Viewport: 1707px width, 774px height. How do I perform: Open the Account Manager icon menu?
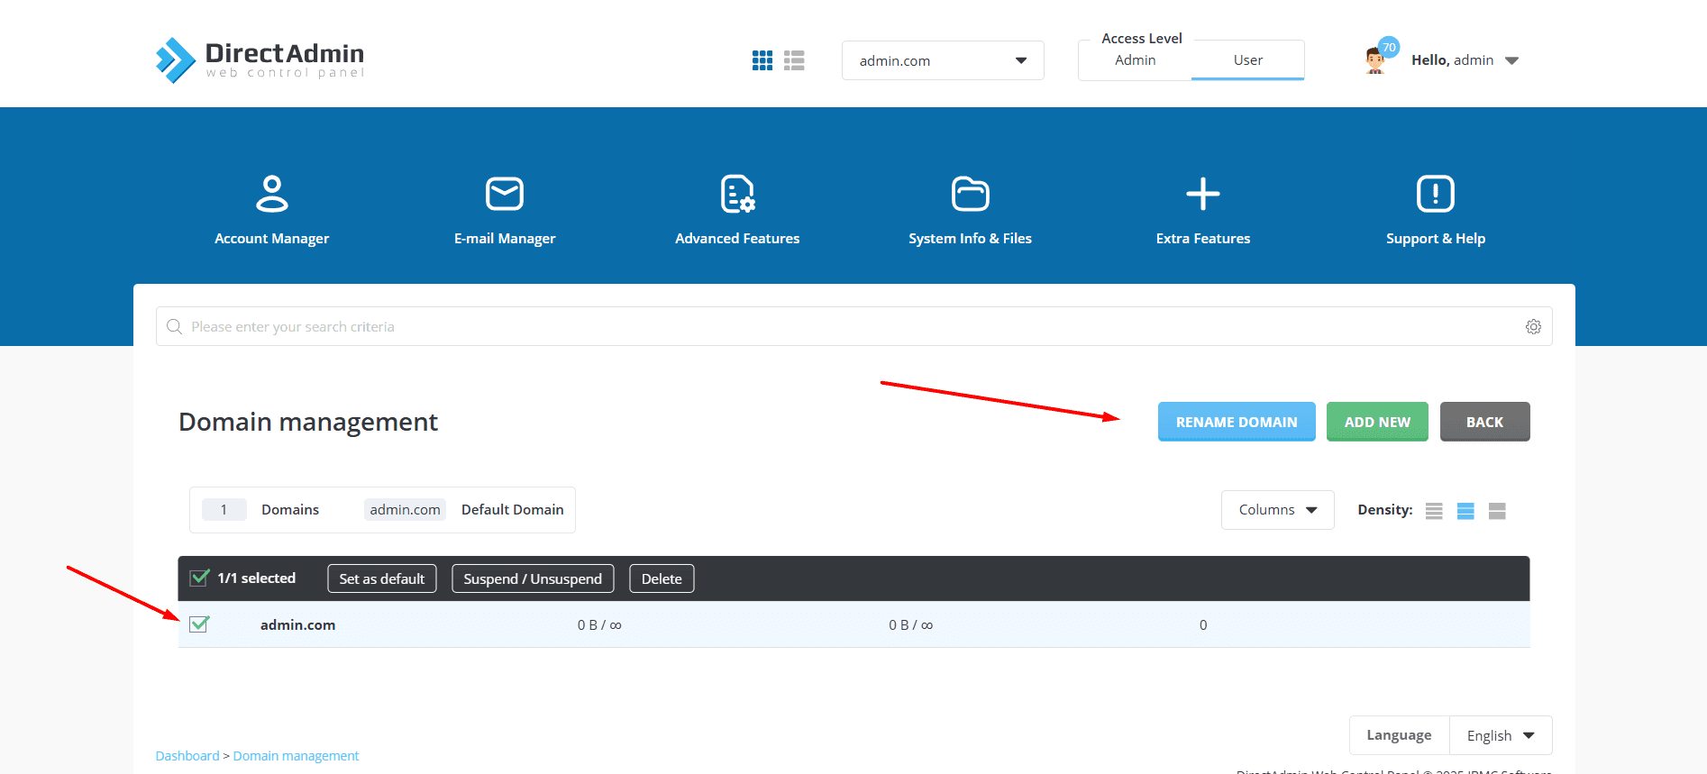[x=271, y=194]
